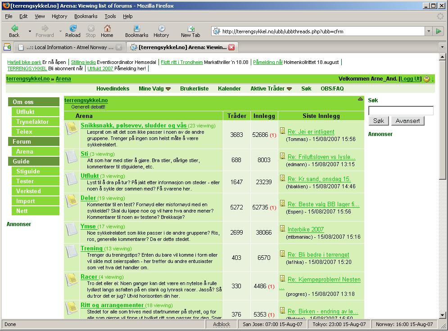
Task: Click the Logg Ut link
Action: (x=411, y=79)
